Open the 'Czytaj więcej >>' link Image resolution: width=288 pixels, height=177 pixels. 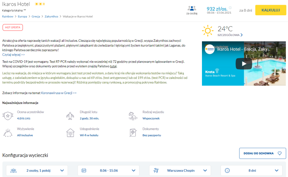pyautogui.click(x=13, y=55)
